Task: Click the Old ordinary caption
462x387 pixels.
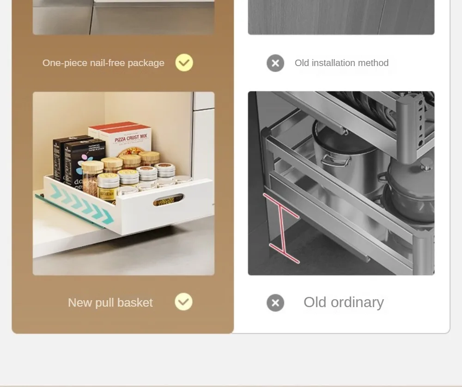Action: [344, 302]
